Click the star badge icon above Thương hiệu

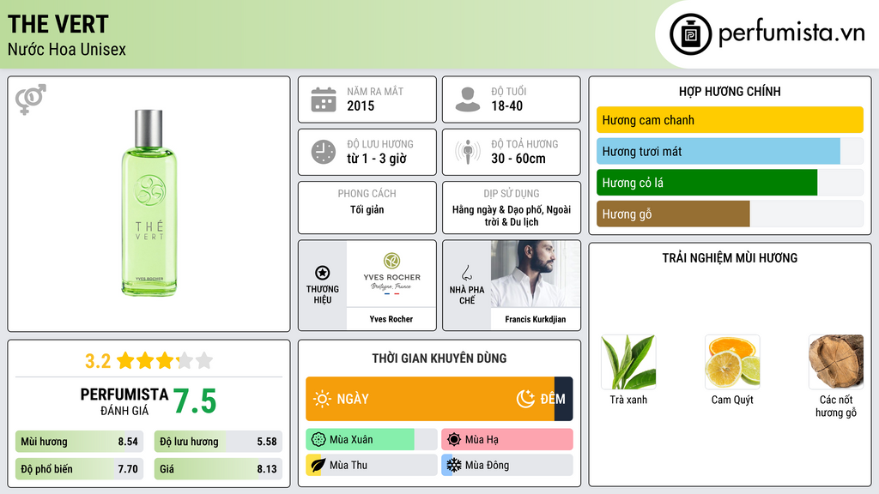[323, 273]
